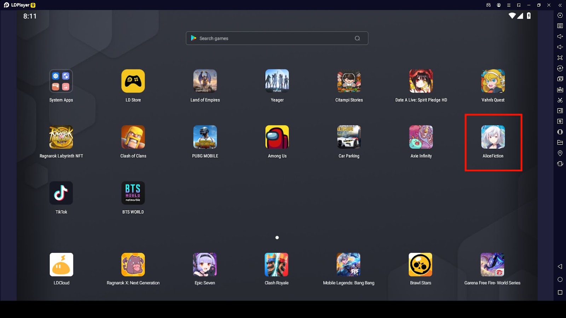Screen dimensions: 566x318
Task: Open the account icon in title bar
Action: 499,5
